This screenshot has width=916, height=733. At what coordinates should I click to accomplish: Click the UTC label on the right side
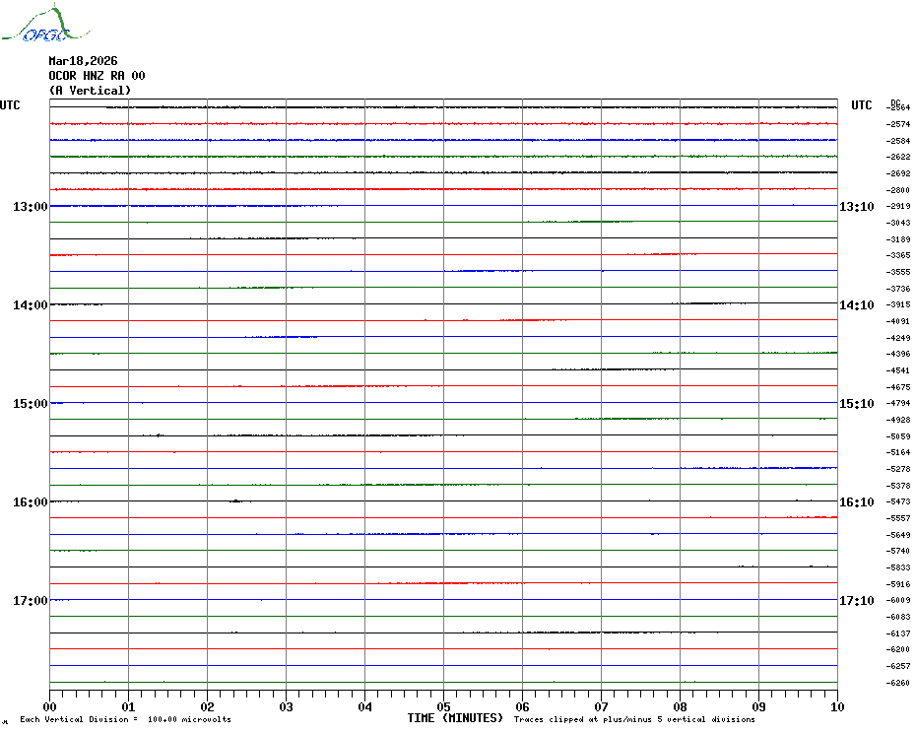[861, 105]
